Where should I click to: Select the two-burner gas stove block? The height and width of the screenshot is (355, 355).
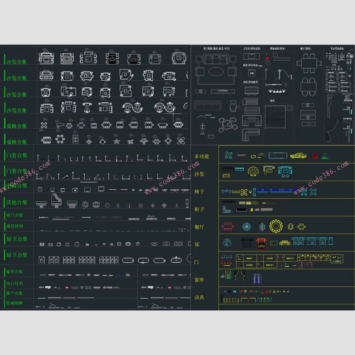42,244
